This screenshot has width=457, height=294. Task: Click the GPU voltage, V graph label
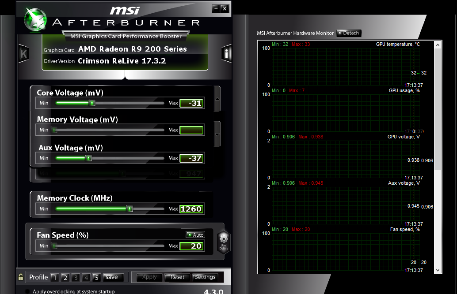pos(404,137)
